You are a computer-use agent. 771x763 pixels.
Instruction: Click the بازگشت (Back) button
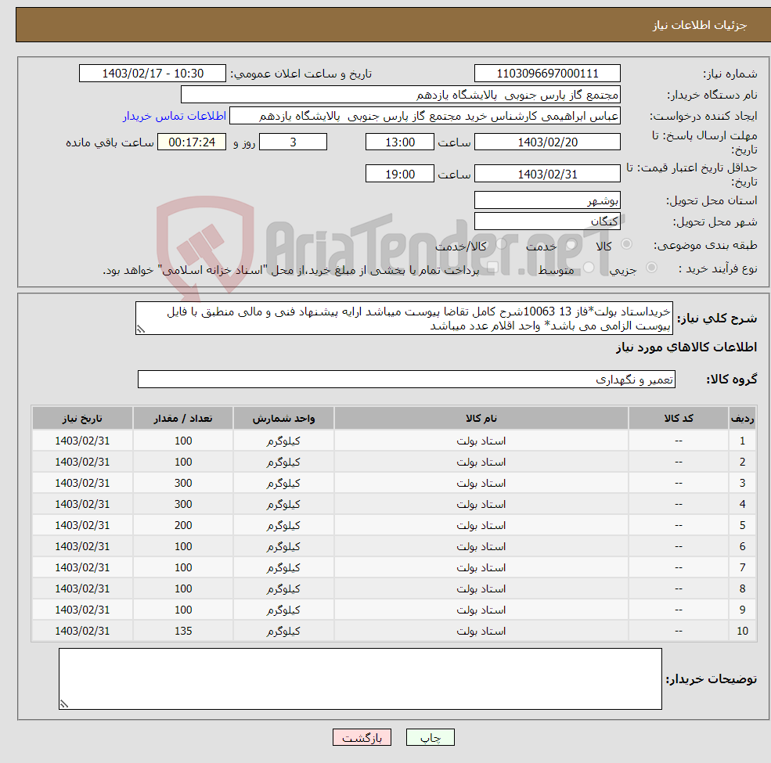[x=362, y=737]
